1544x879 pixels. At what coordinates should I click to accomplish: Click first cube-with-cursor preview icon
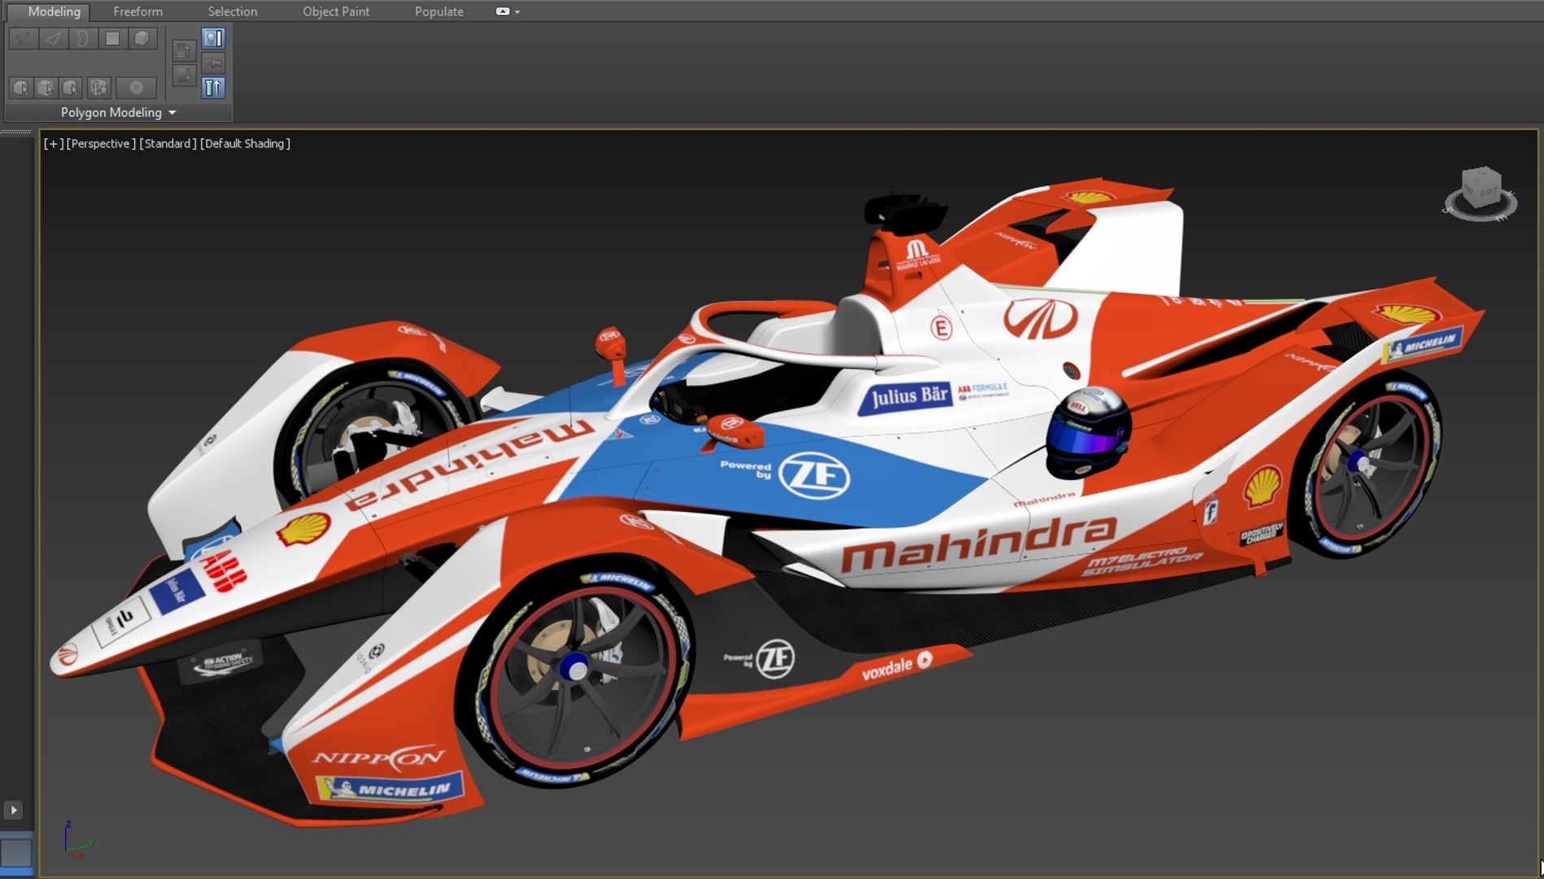(x=21, y=87)
